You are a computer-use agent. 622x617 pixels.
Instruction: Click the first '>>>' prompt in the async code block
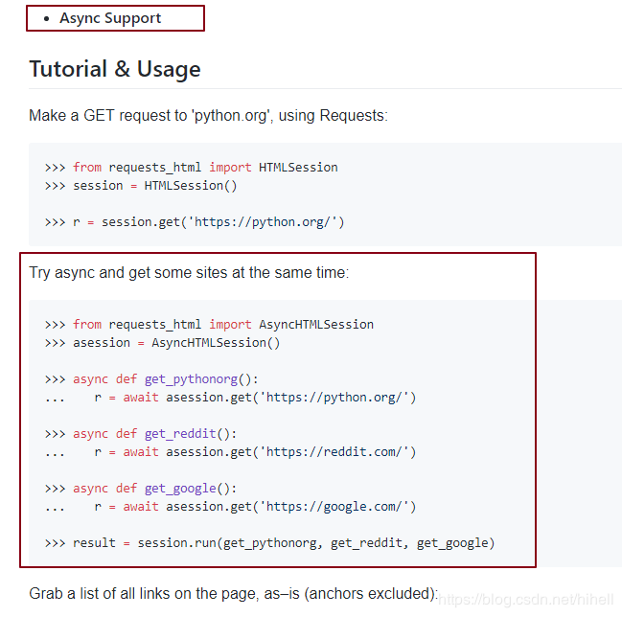coord(55,324)
